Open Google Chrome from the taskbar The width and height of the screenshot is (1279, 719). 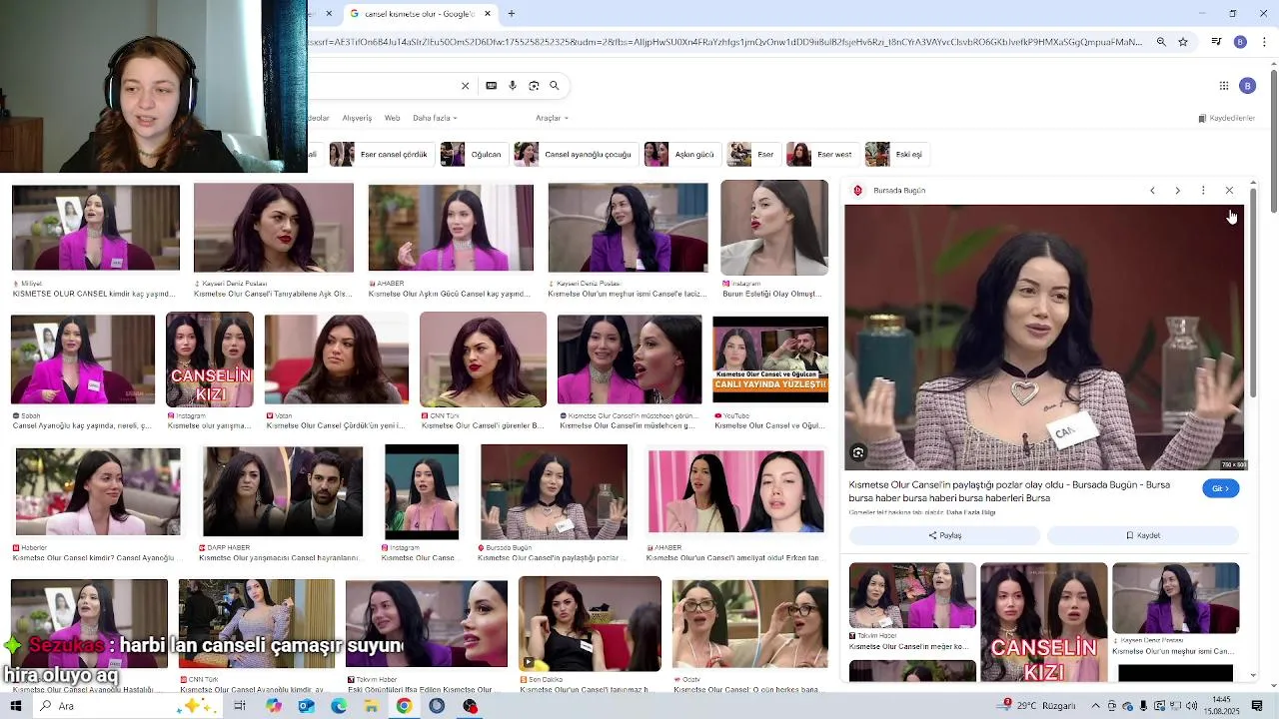[404, 706]
